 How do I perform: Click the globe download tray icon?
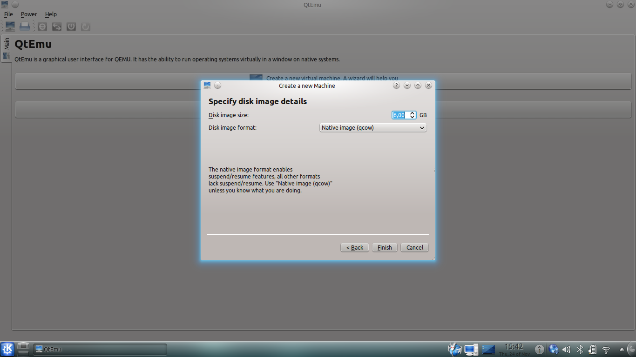554,350
